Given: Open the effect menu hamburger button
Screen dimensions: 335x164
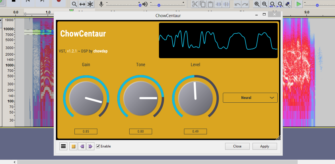Looking at the screenshot, I should pos(63,146).
